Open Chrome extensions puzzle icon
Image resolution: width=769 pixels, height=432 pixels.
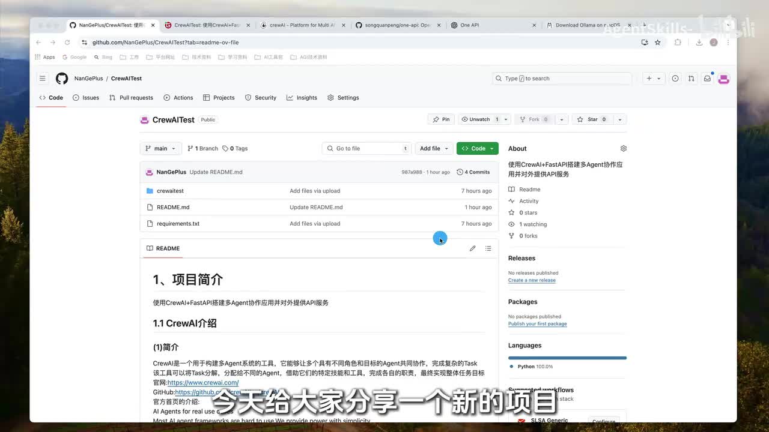(x=678, y=43)
